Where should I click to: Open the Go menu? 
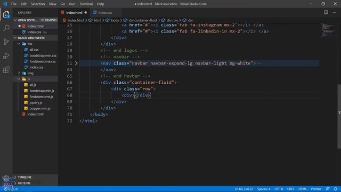63,4
